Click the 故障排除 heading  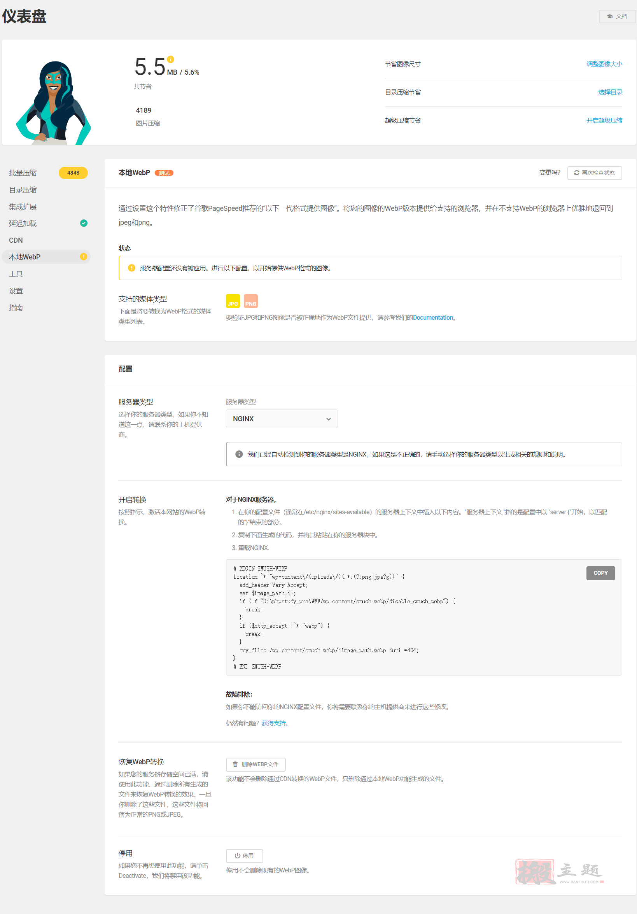click(x=239, y=695)
